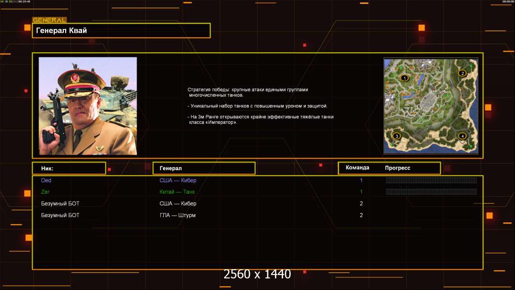
Task: Select player Zer in the list
Action: tap(46, 192)
